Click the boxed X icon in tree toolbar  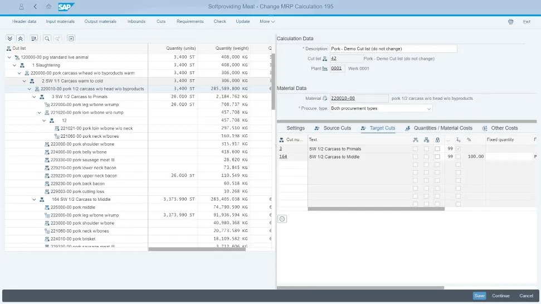click(71, 38)
